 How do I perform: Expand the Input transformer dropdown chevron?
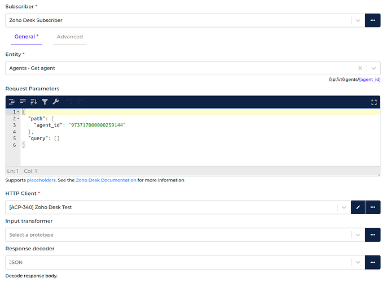coord(358,235)
